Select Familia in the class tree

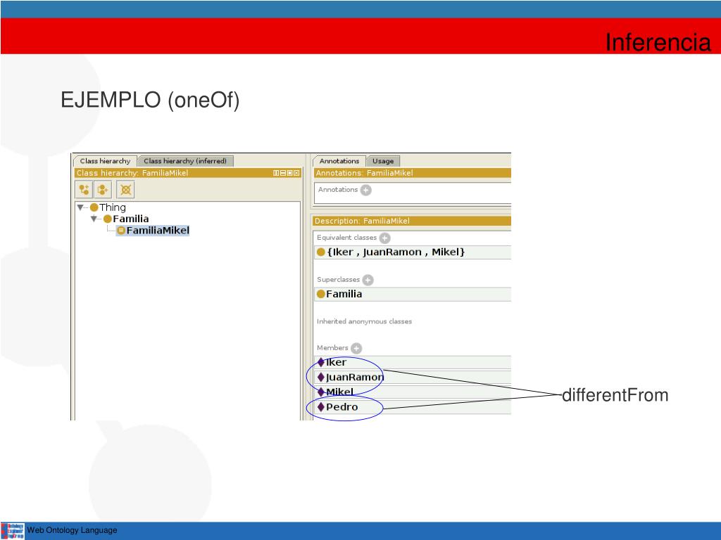[x=130, y=219]
